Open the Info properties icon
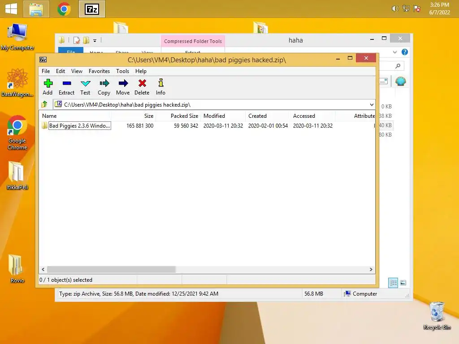This screenshot has width=459, height=344. pyautogui.click(x=160, y=87)
